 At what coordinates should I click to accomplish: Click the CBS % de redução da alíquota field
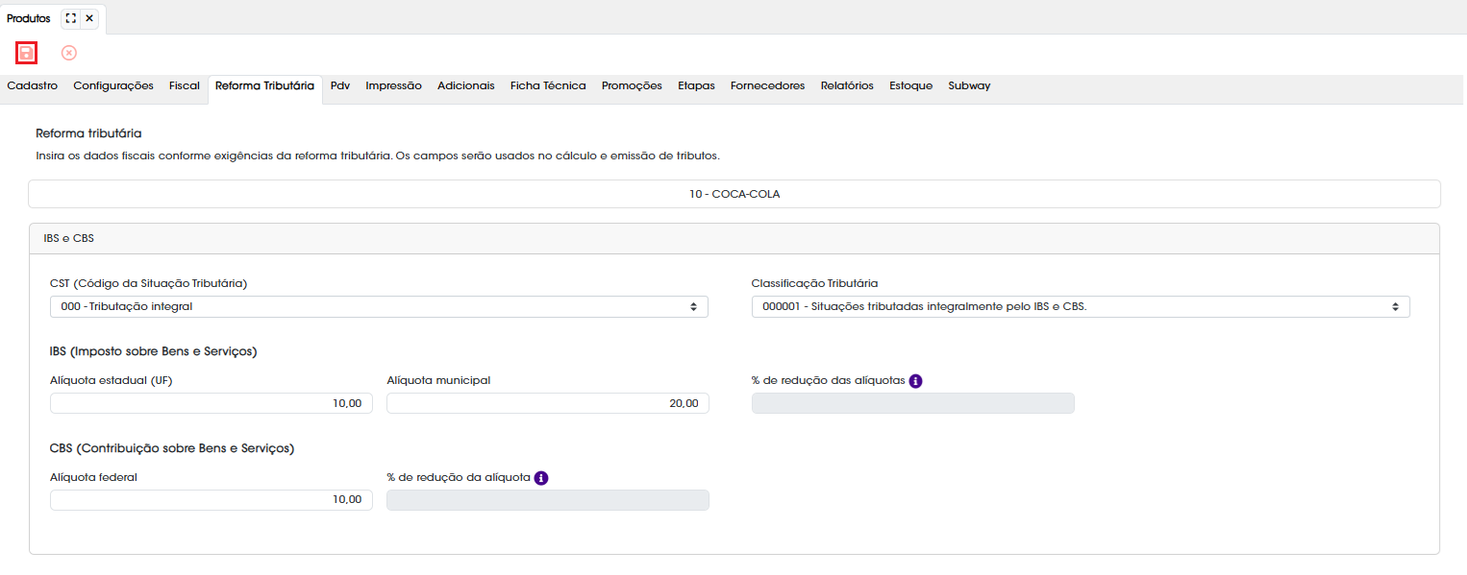[548, 500]
